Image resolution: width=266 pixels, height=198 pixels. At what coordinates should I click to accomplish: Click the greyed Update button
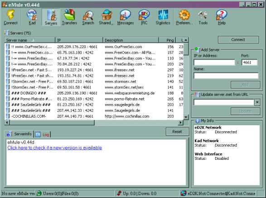coord(245,111)
